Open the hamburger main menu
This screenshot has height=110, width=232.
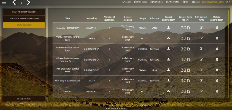coord(4,2)
